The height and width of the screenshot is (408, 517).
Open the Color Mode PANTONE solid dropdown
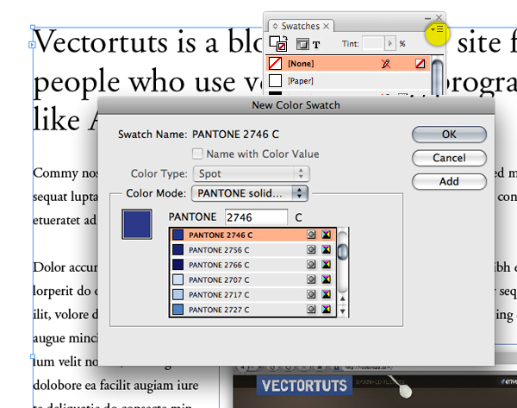coord(250,193)
